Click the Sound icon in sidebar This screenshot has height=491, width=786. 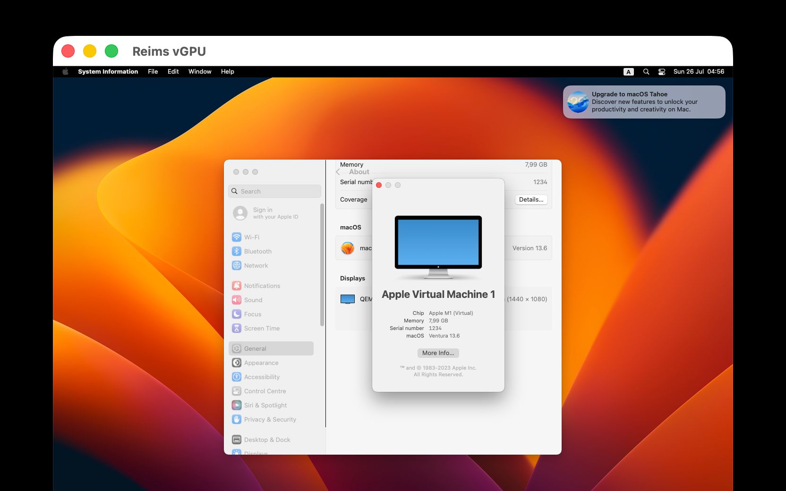click(x=237, y=300)
